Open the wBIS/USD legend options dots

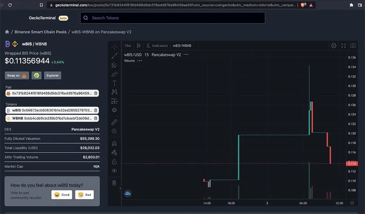click(x=186, y=55)
